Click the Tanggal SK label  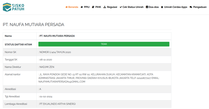[11, 60]
